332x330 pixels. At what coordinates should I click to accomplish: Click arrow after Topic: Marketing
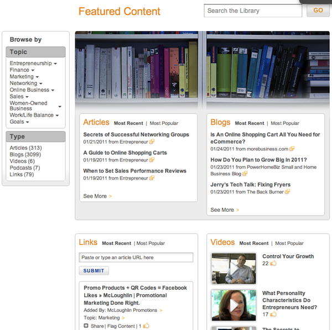tap(123, 318)
